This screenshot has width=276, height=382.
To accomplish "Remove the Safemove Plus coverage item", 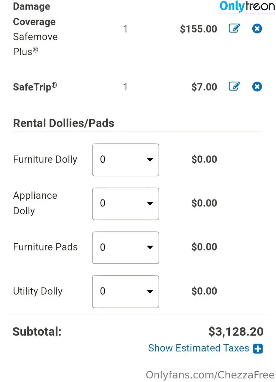I will 257,29.
